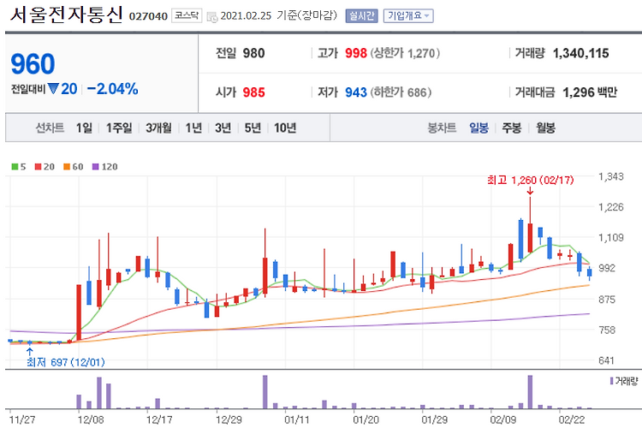Select the 5년 line chart period
This screenshot has height=428, width=642.
[x=253, y=128]
